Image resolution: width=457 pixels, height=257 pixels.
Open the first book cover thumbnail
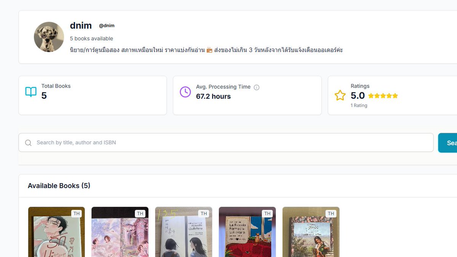pos(56,232)
